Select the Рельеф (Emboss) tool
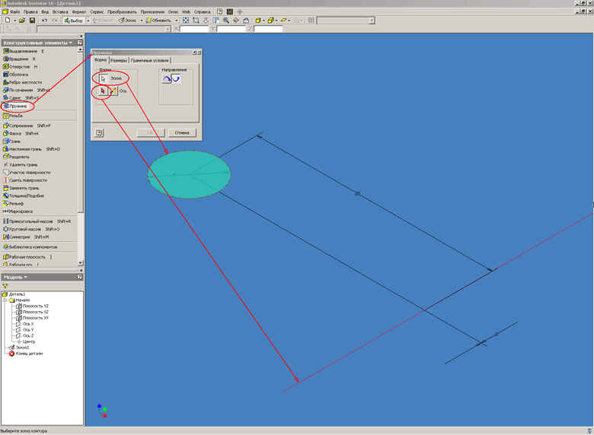594x435 pixels. pos(13,204)
